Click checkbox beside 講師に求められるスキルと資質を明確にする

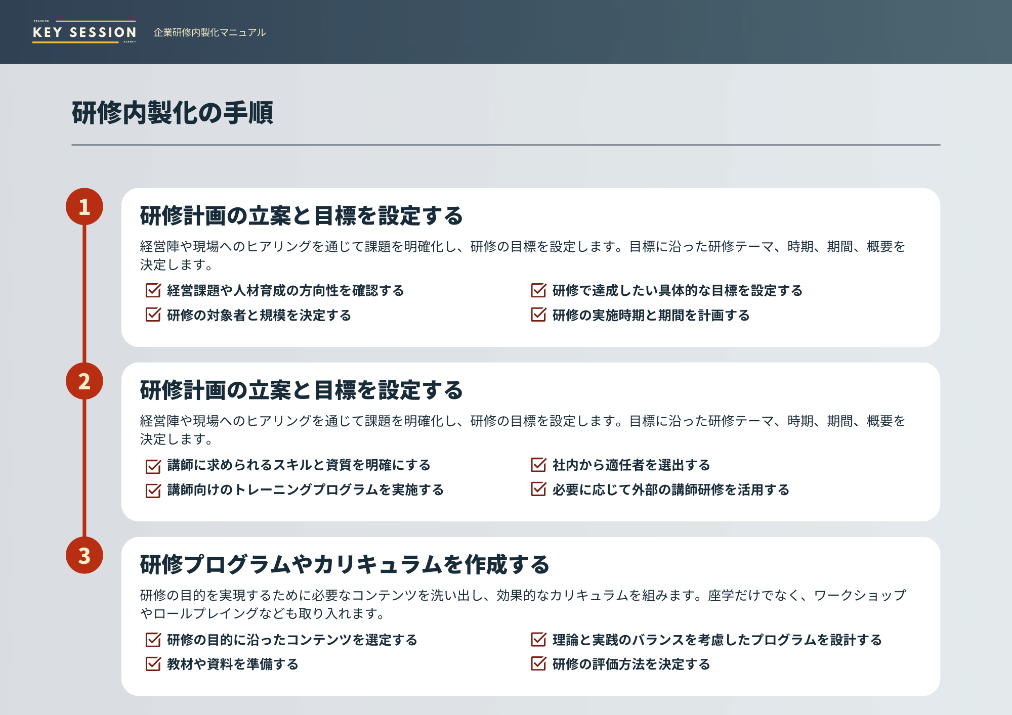(153, 465)
